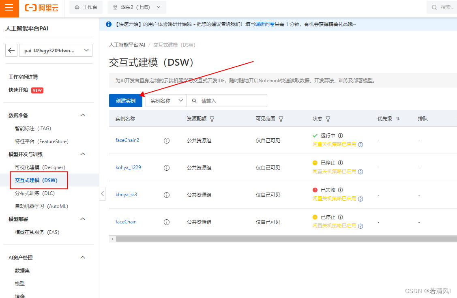
Task: Sort by 优先级 column
Action: (398, 118)
